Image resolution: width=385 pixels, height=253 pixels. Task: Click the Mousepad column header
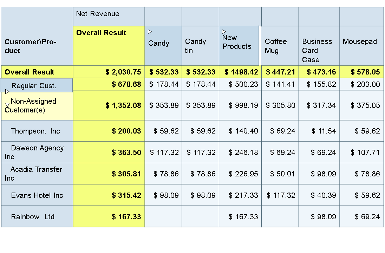tap(360, 42)
